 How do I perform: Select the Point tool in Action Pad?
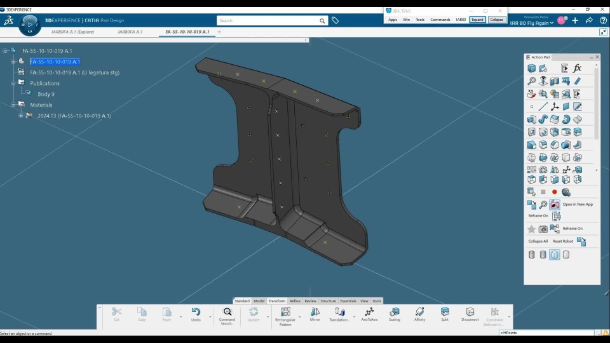tap(531, 107)
